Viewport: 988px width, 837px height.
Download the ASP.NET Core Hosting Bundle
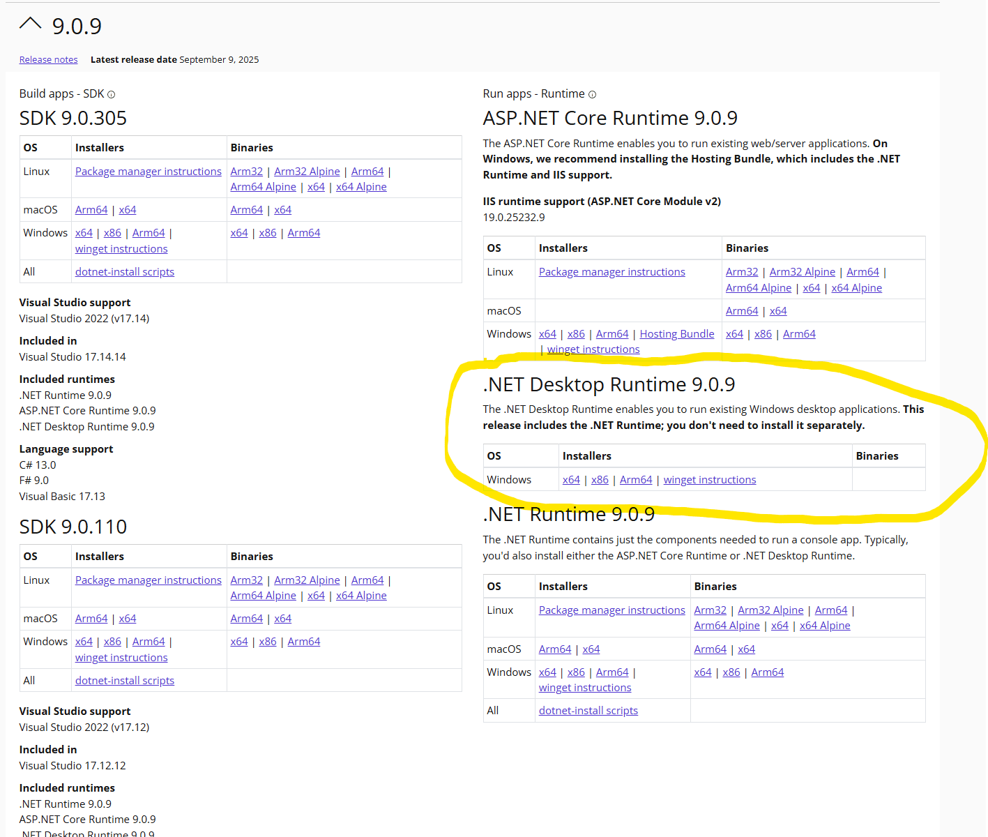tap(677, 334)
